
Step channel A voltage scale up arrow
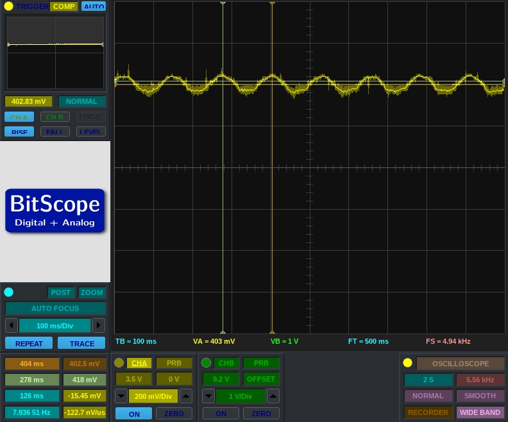185,396
